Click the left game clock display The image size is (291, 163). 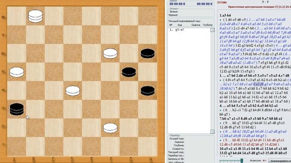(177, 4)
